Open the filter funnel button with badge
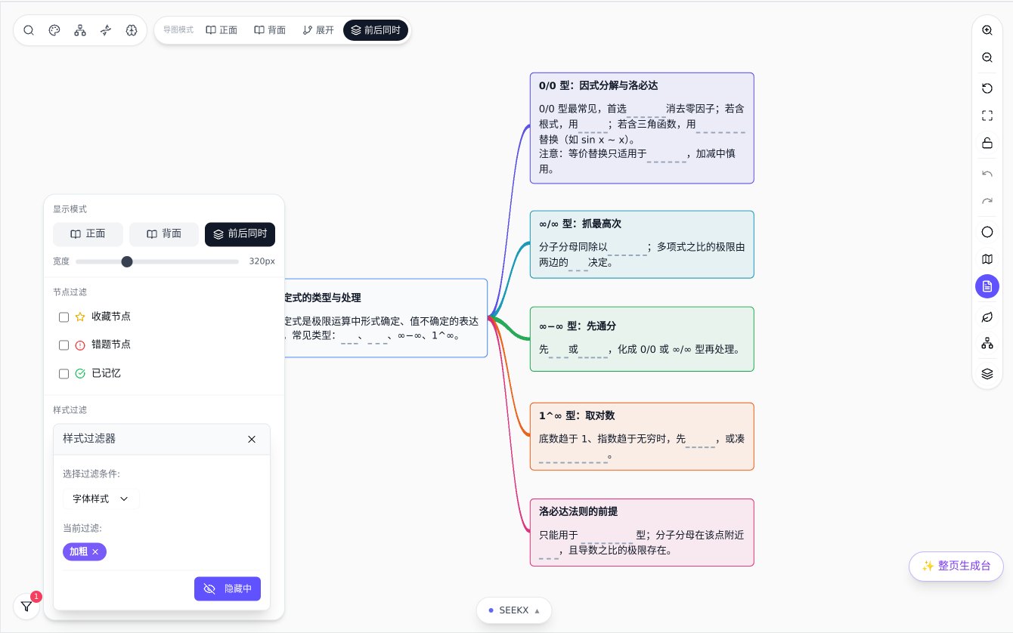Viewport: 1013px width, 633px height. click(26, 606)
